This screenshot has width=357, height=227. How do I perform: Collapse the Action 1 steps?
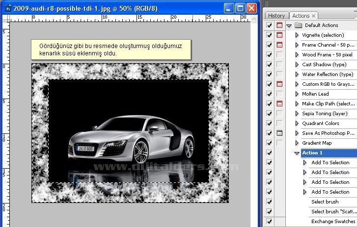(x=297, y=153)
